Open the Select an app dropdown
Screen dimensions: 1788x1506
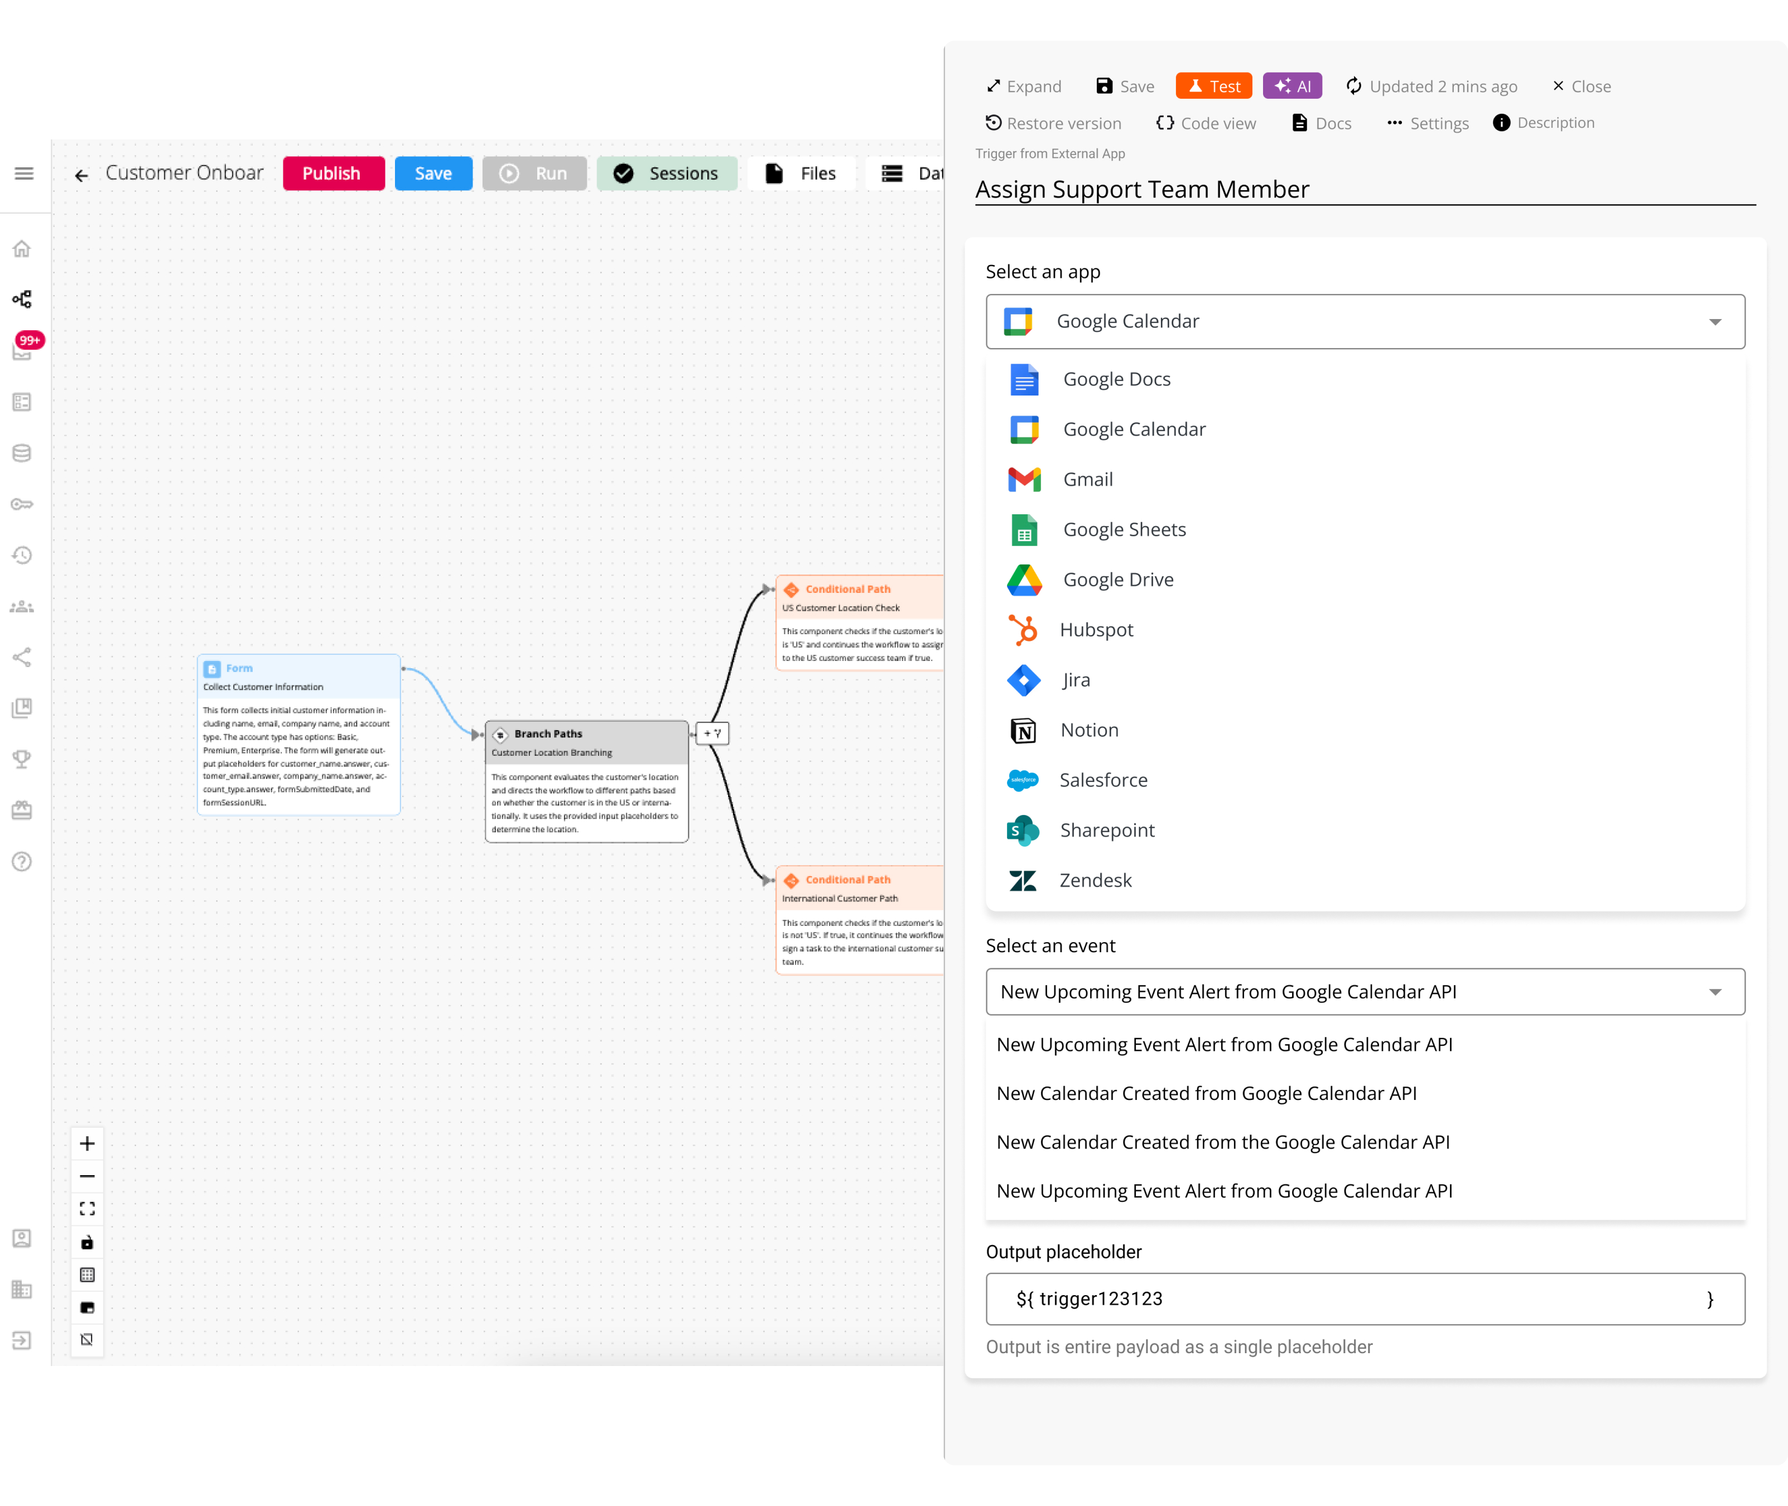coord(1365,322)
